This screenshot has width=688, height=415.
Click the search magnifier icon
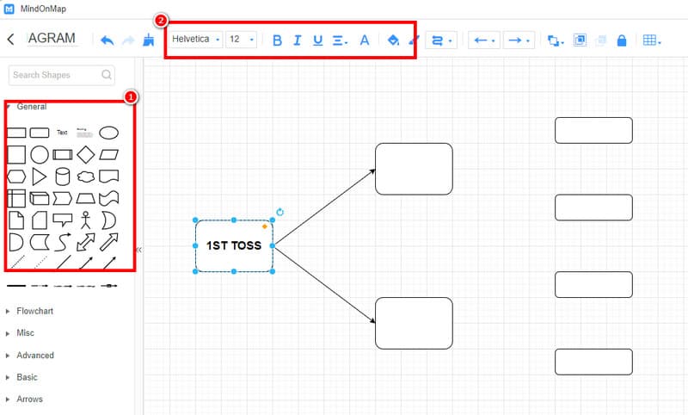[106, 75]
